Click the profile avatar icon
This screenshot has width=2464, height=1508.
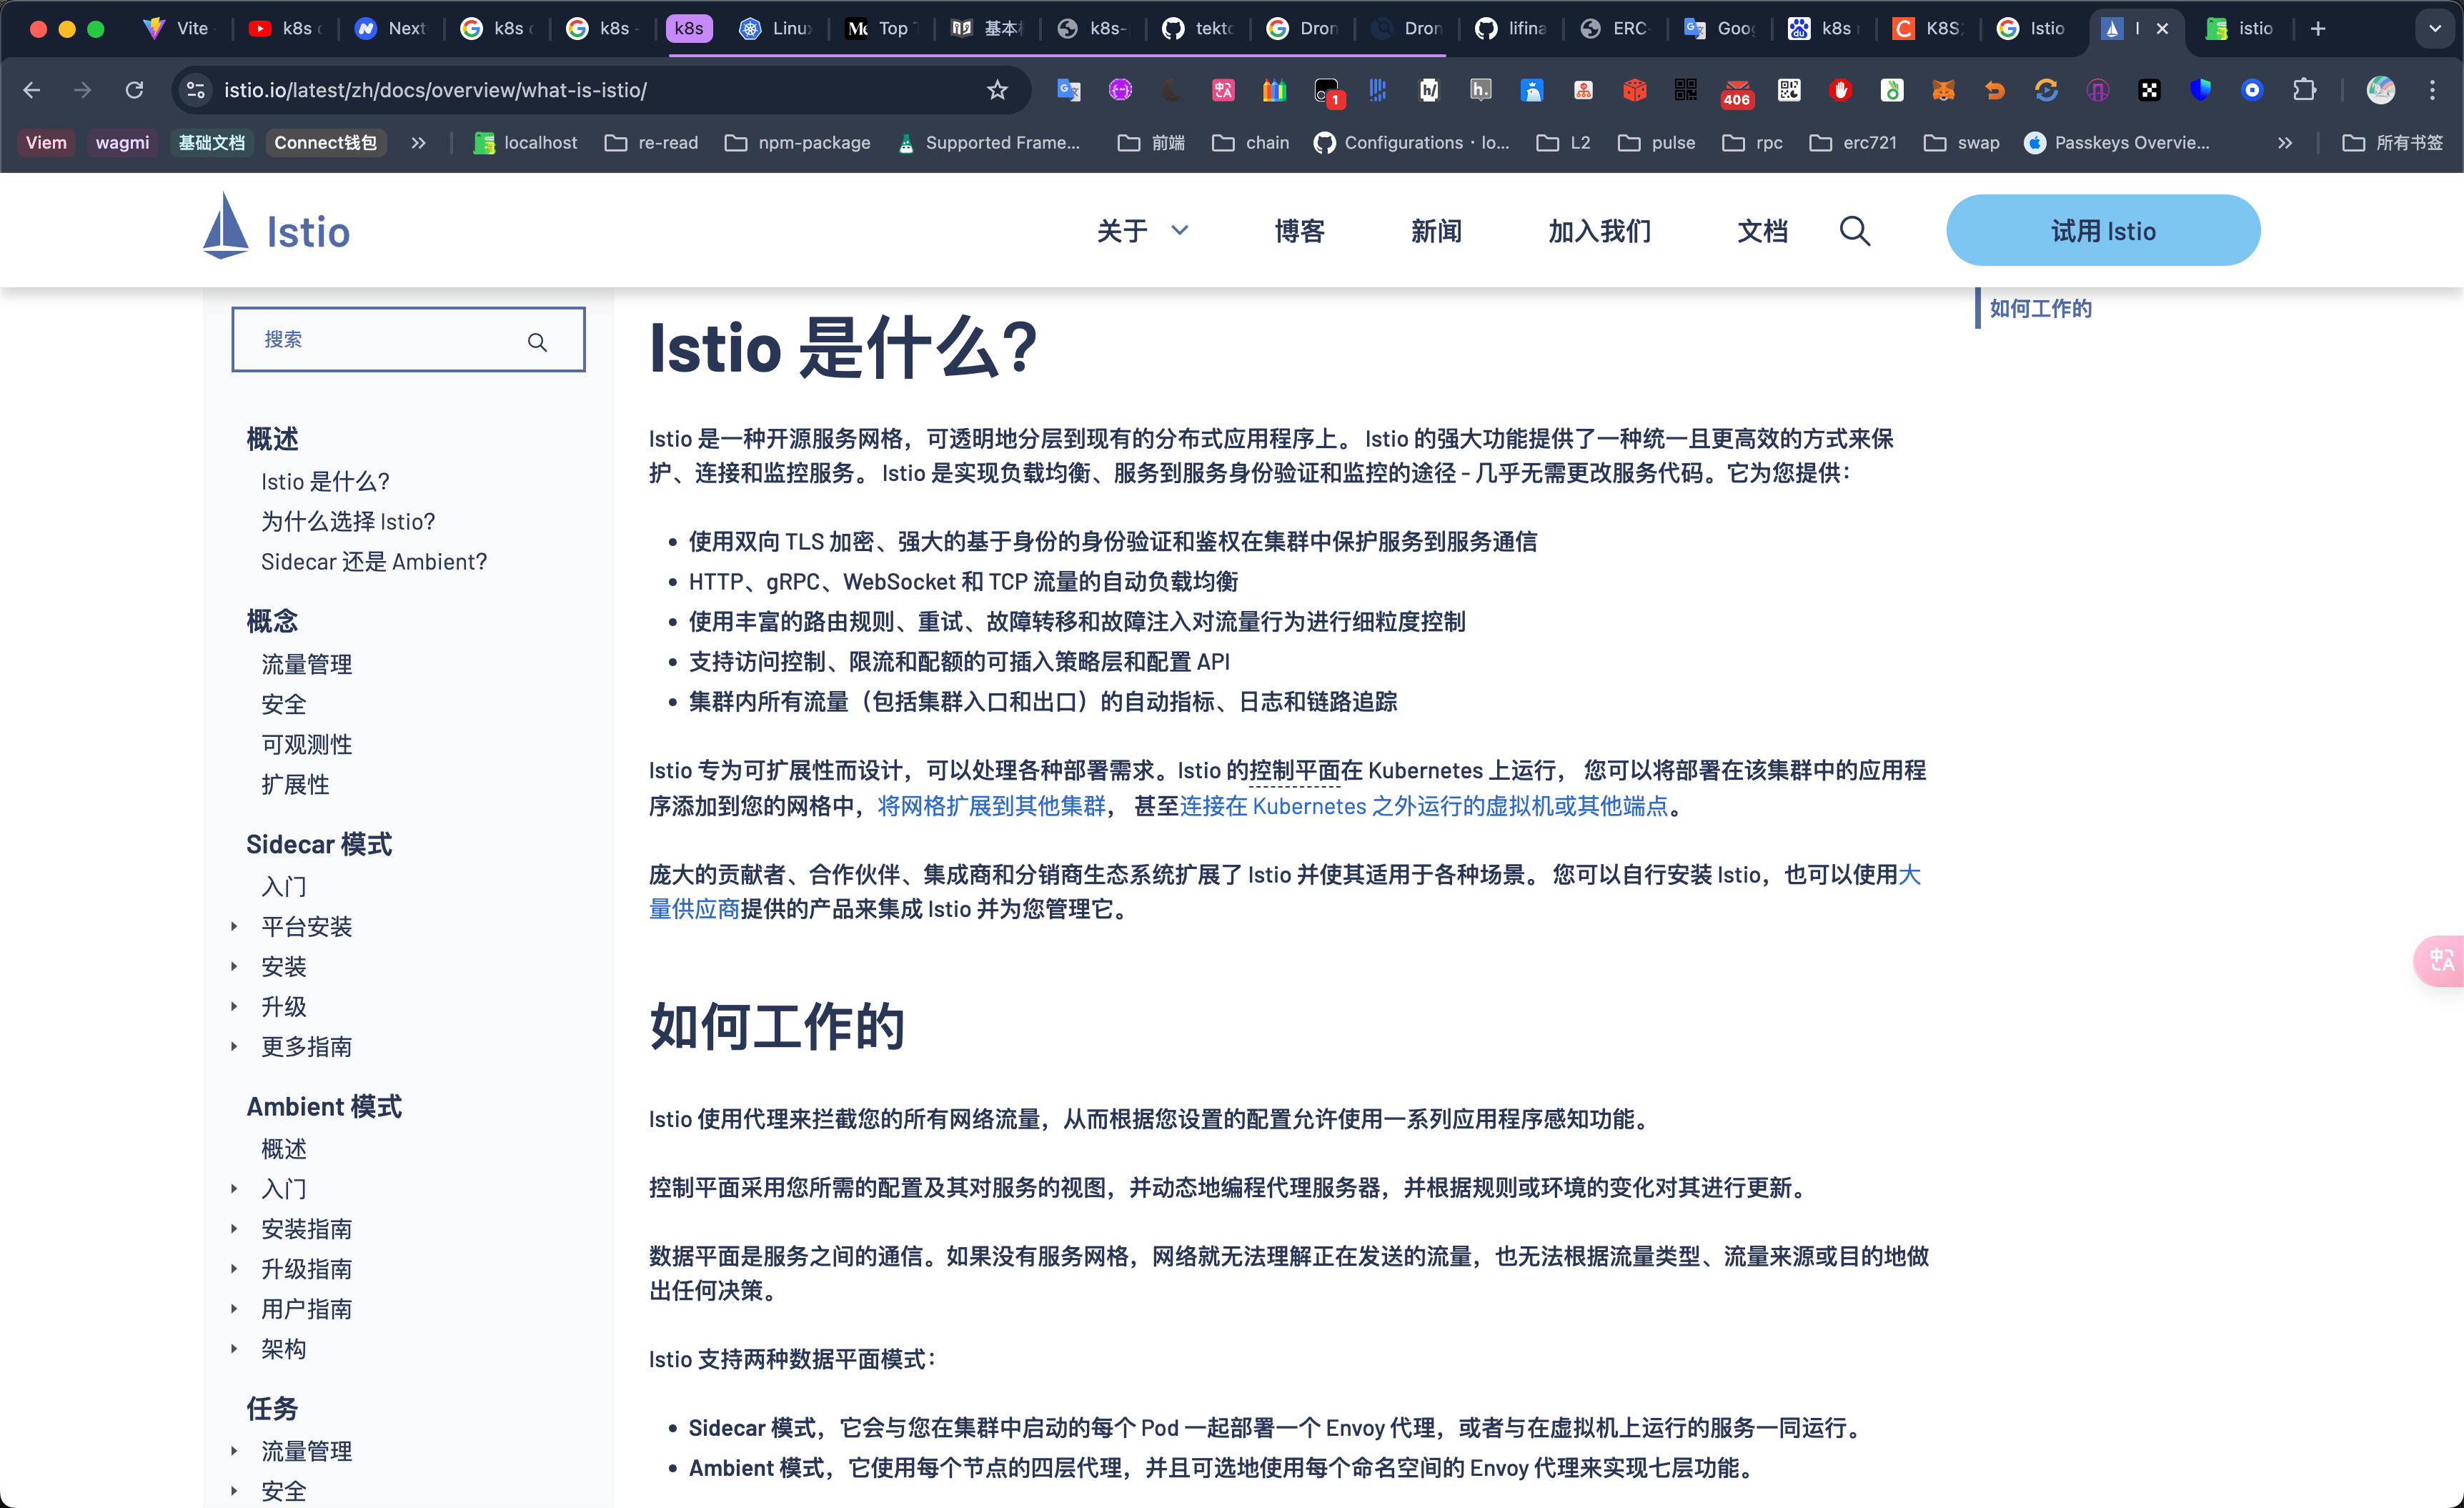[2381, 90]
